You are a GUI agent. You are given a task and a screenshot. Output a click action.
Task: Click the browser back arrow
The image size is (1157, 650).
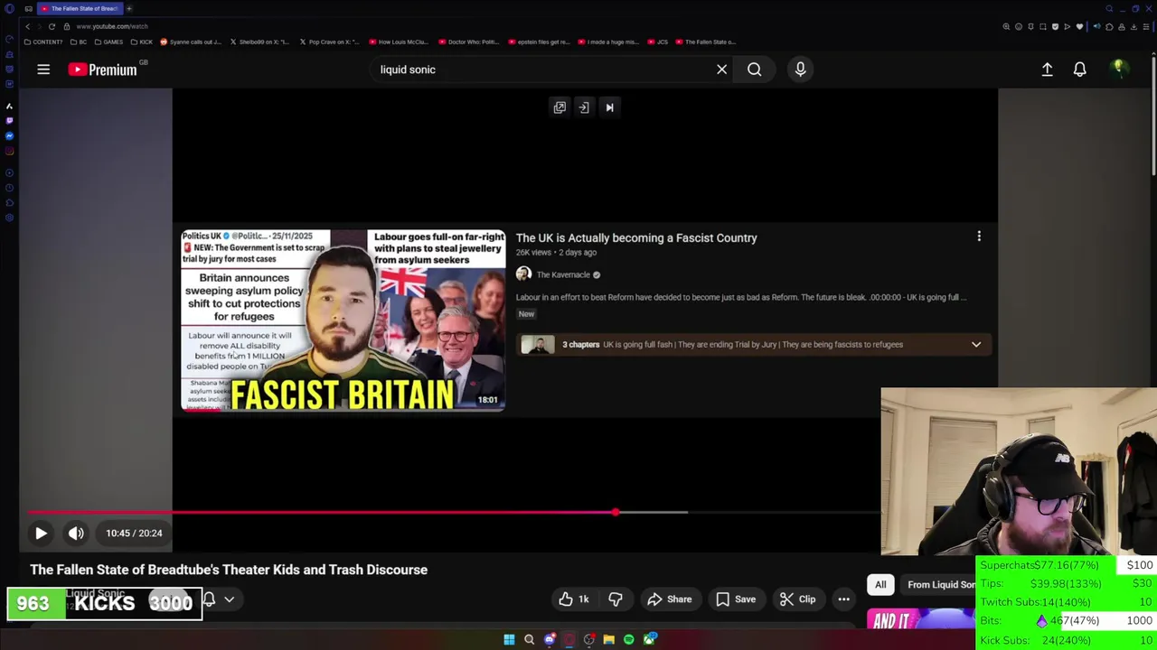pos(27,26)
